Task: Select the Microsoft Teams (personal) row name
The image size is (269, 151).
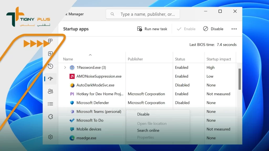Action: pos(99,112)
